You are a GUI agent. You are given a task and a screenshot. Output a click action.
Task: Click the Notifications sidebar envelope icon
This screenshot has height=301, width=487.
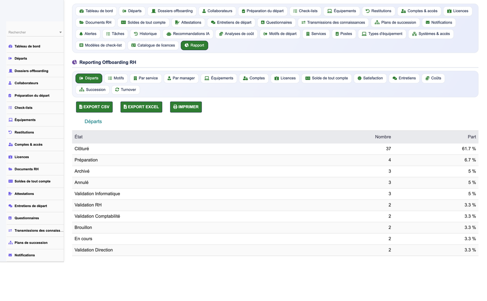point(10,255)
